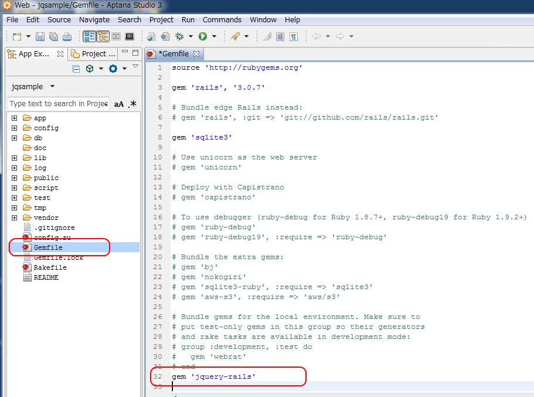534x397 pixels.
Task: Click the green cube icon in App Explorer
Action: pos(90,69)
